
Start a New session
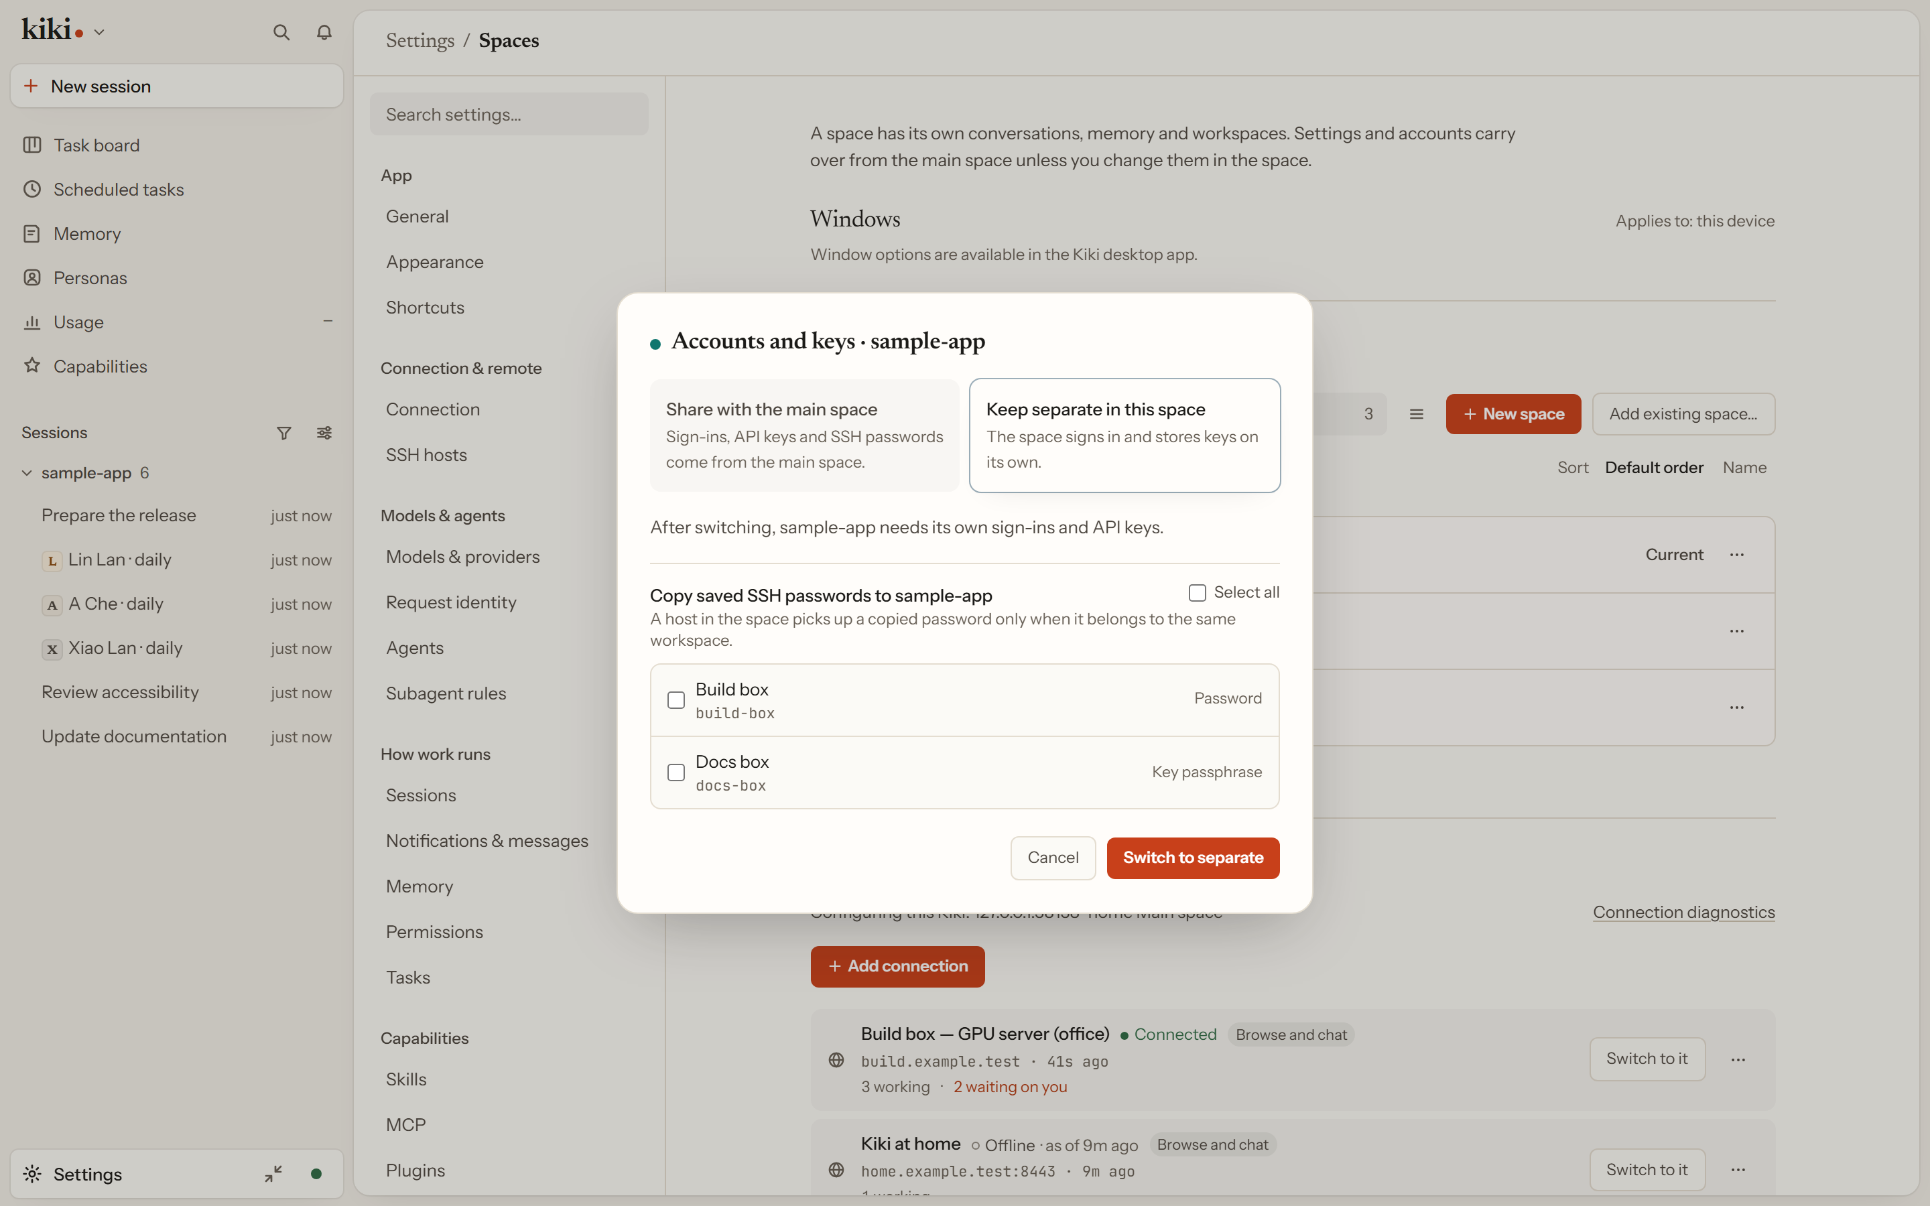(x=177, y=86)
